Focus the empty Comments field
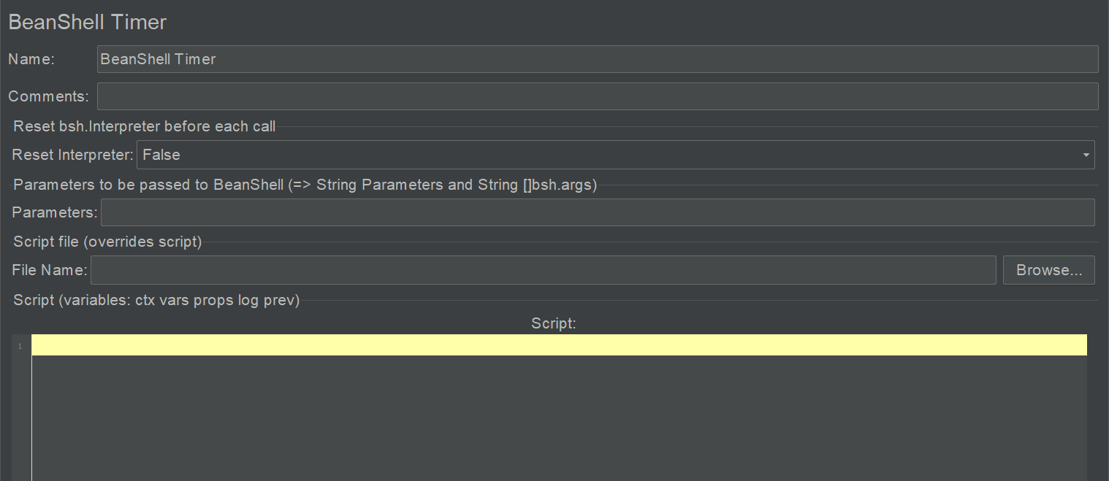 pos(598,96)
